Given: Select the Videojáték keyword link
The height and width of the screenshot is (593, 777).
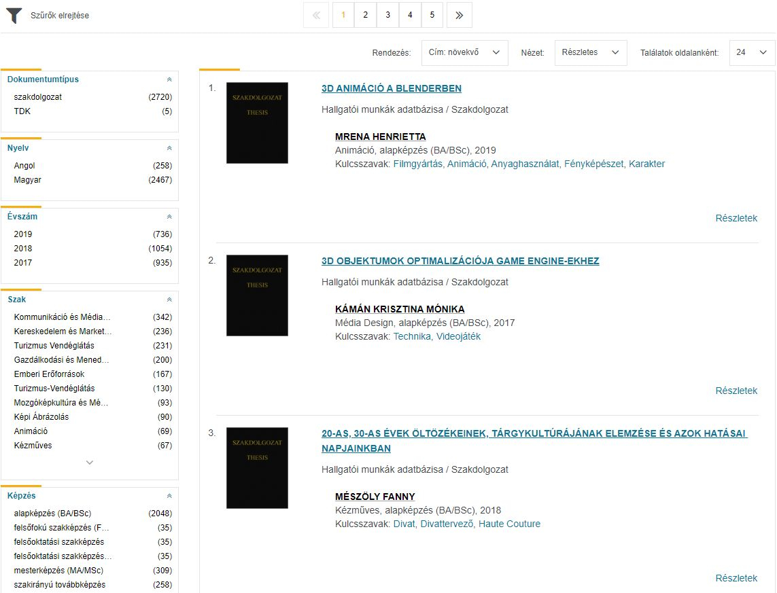Looking at the screenshot, I should 458,336.
